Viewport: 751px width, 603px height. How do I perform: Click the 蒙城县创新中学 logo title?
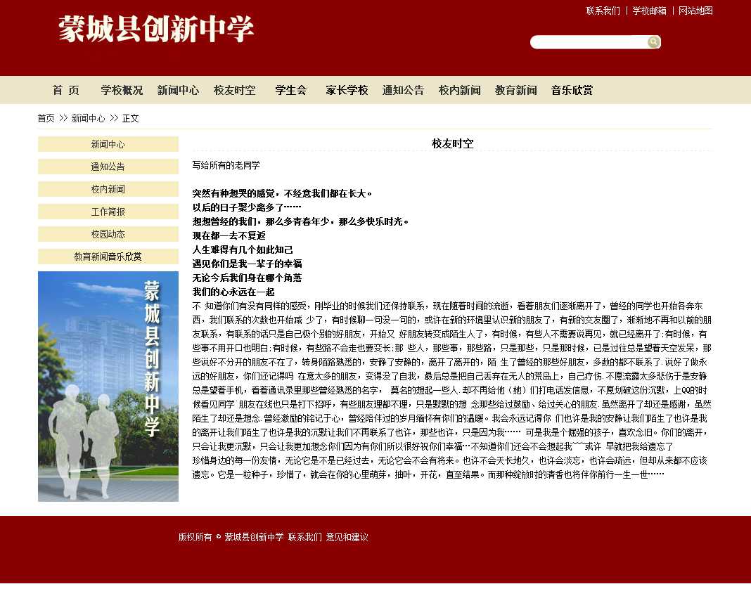pos(155,30)
